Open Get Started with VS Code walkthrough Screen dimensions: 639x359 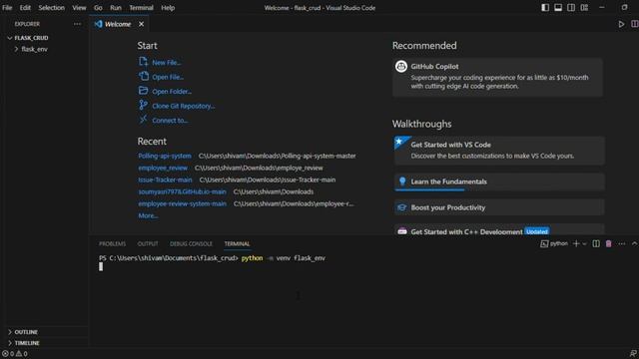click(x=499, y=151)
